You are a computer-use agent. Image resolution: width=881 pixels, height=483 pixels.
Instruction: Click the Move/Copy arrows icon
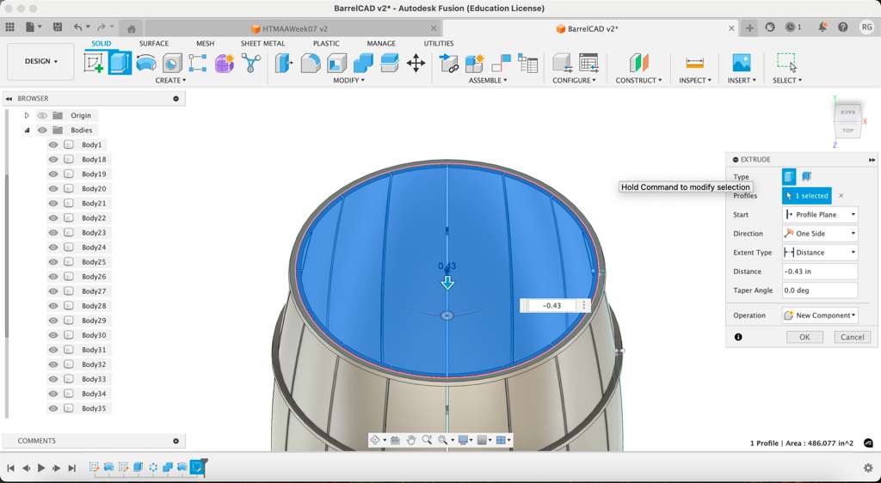point(416,63)
